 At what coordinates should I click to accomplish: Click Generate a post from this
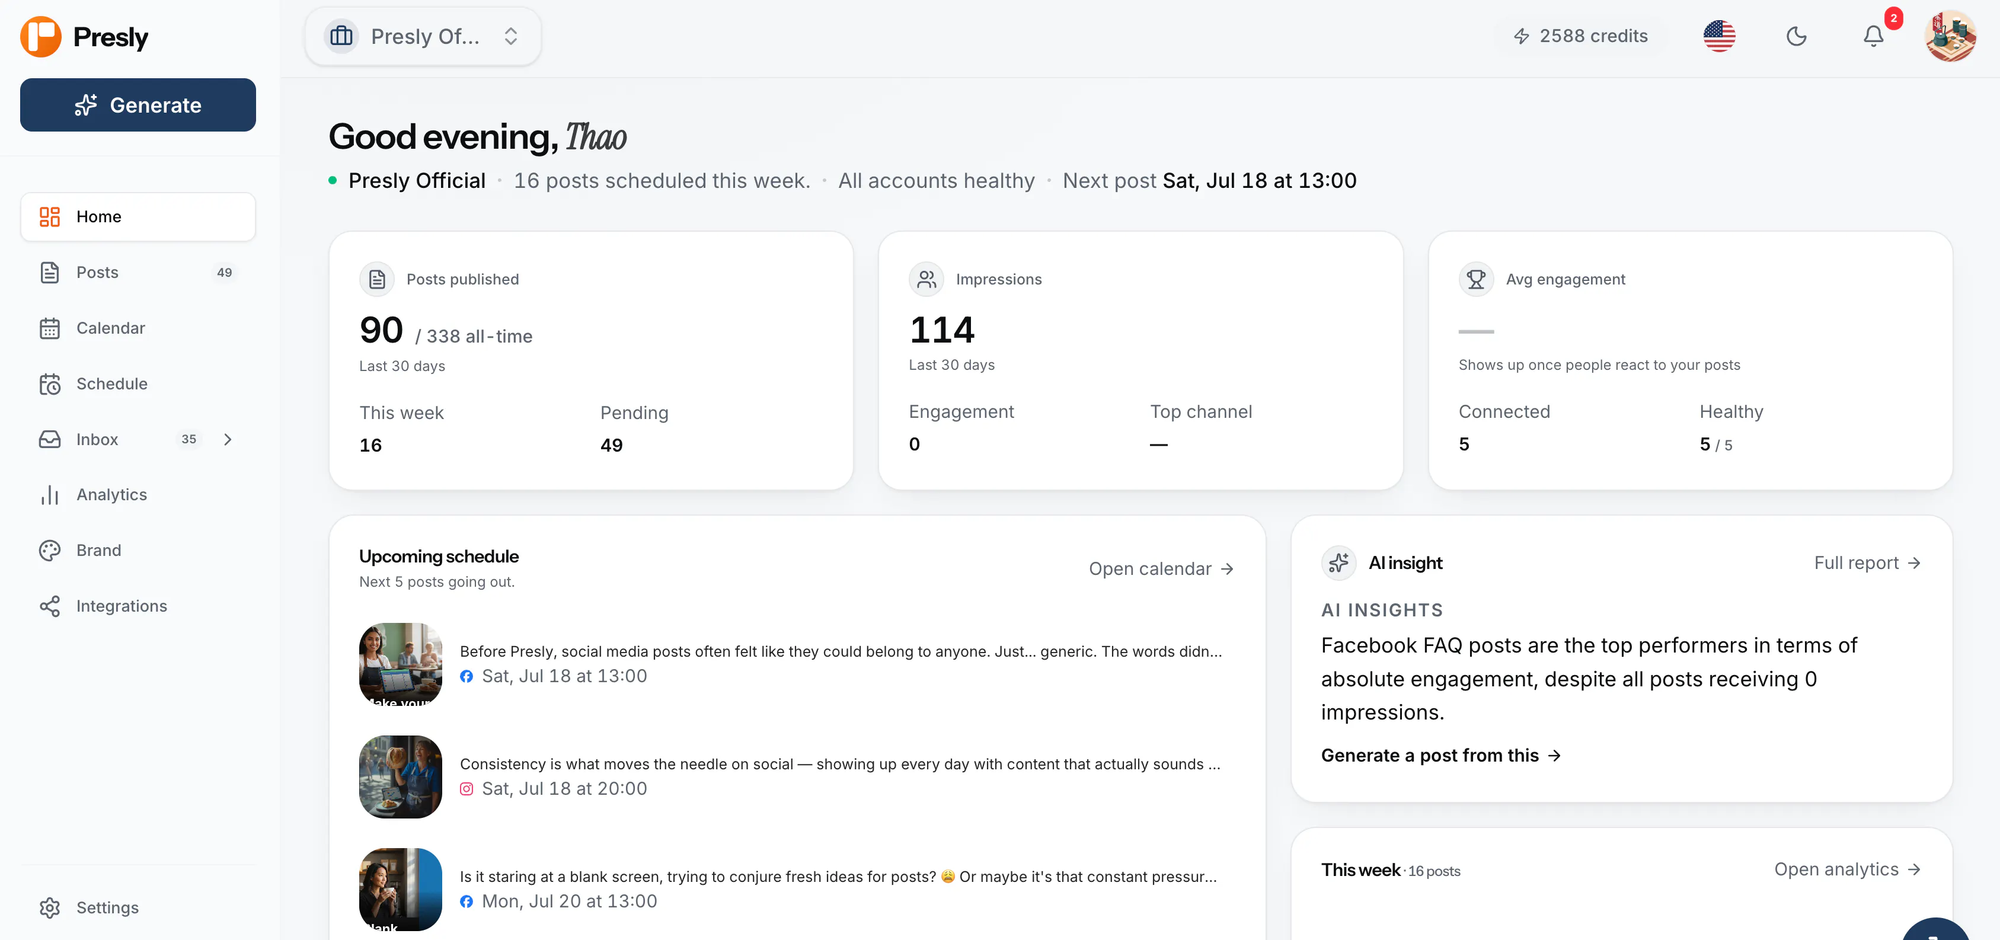coord(1441,755)
